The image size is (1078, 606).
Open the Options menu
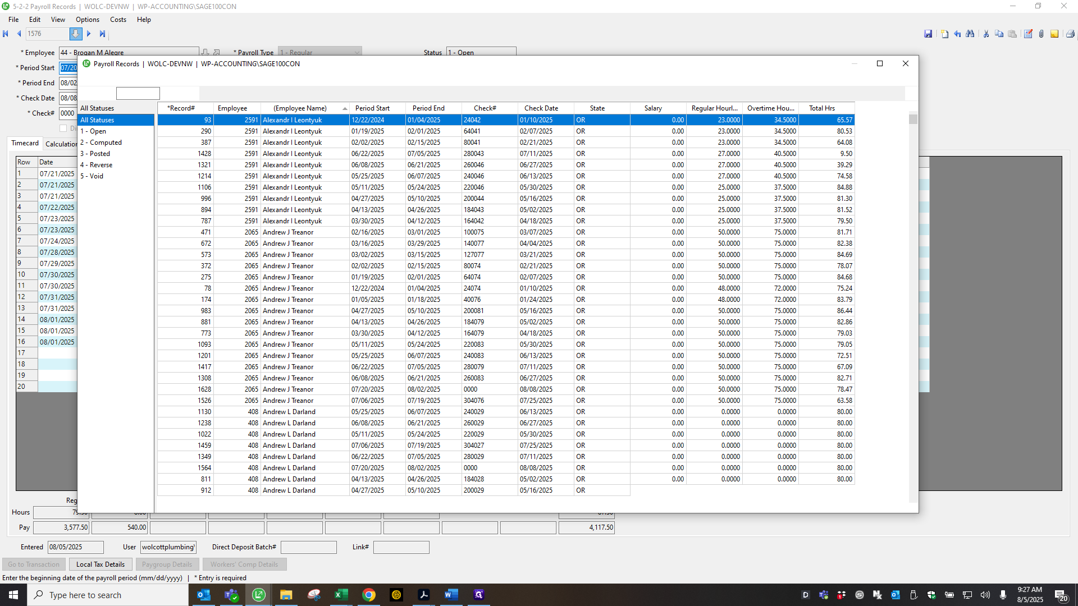[x=88, y=20]
